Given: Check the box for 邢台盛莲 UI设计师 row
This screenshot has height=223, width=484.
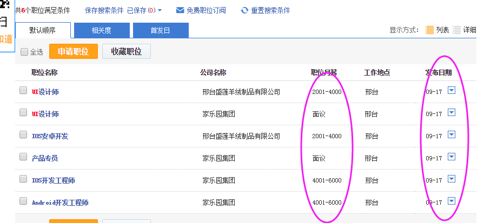Looking at the screenshot, I should click(23, 90).
